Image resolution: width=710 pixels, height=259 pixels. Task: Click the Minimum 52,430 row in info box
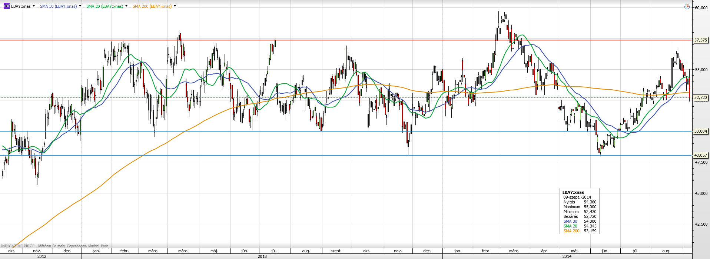(580, 212)
